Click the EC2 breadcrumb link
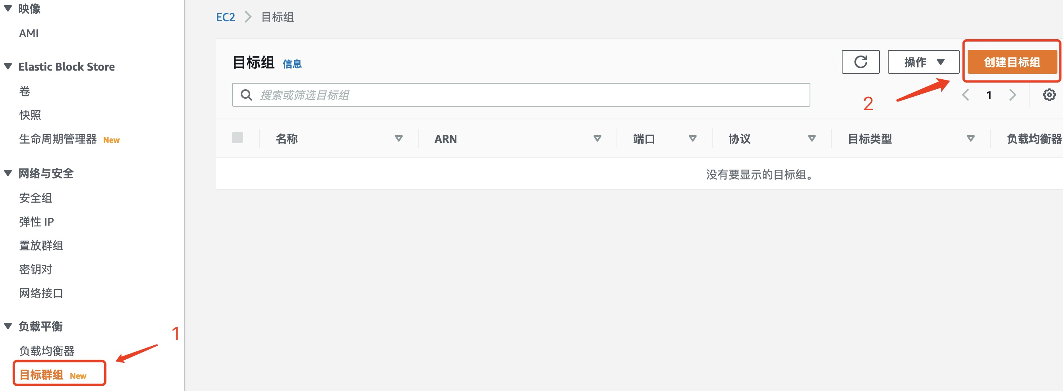 coord(225,17)
